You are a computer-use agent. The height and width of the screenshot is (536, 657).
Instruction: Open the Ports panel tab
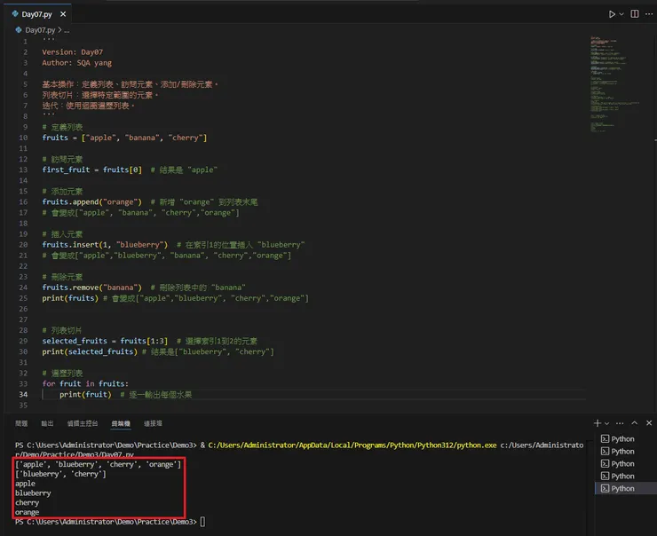[x=153, y=423]
